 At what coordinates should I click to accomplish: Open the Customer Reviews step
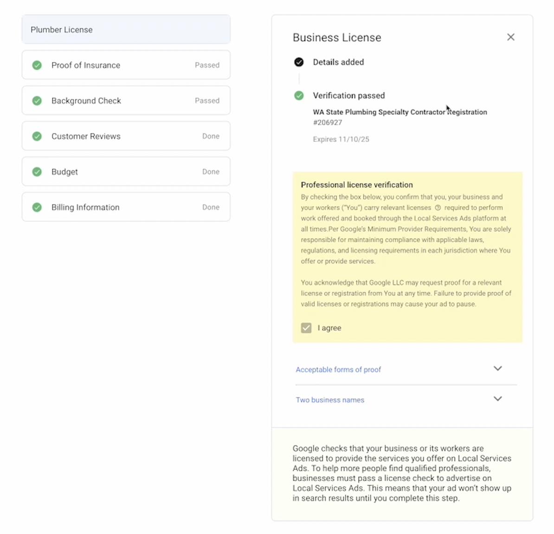click(126, 136)
